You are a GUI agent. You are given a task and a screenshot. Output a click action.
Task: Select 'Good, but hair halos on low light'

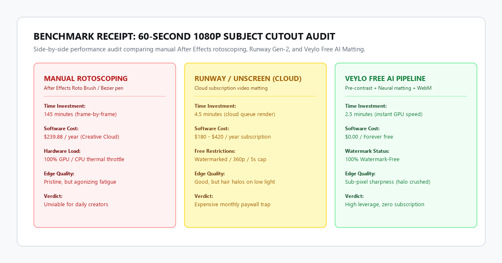(235, 182)
